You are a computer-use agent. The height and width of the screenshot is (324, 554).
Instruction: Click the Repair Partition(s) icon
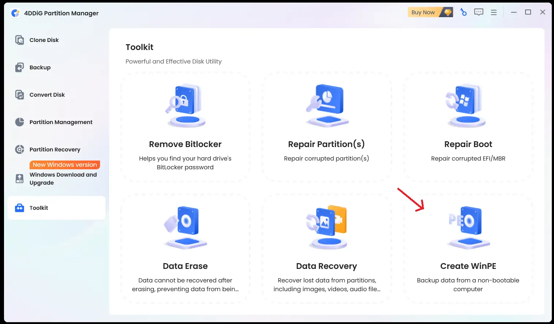(x=326, y=106)
